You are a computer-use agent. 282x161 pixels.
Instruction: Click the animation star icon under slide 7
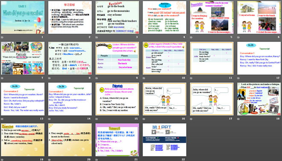tap(2, 78)
